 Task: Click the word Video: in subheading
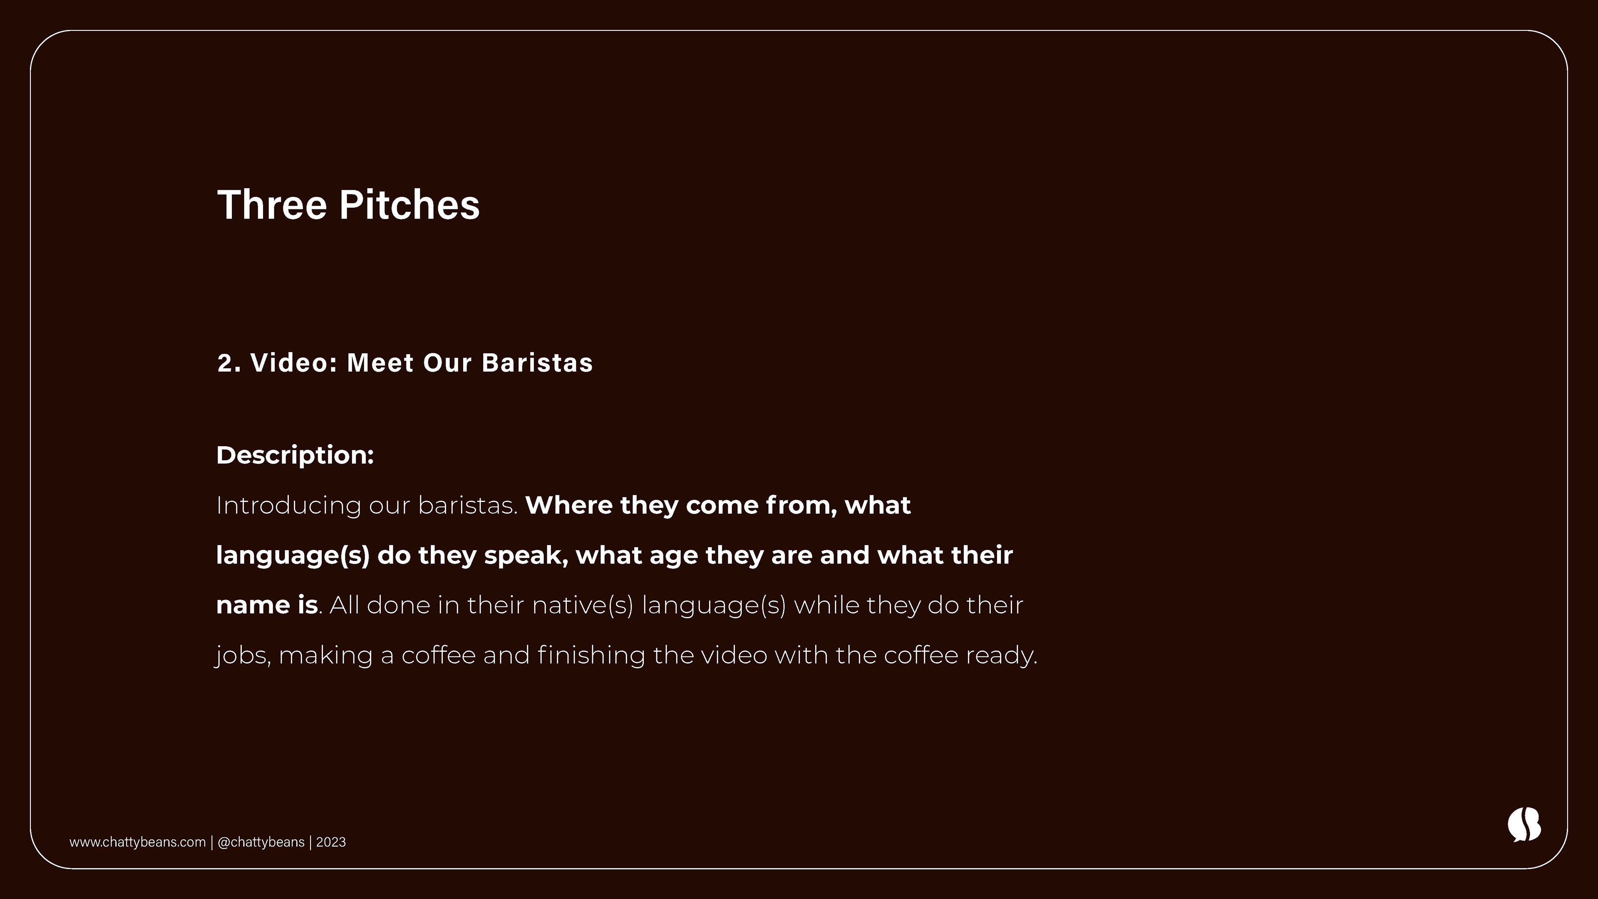coord(294,363)
